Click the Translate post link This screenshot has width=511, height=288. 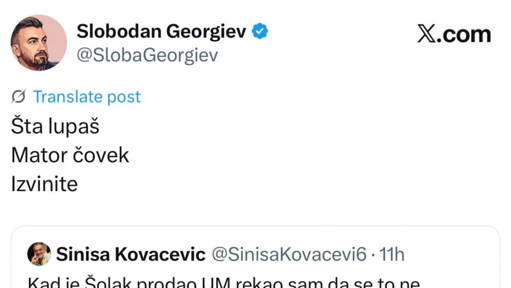point(87,97)
